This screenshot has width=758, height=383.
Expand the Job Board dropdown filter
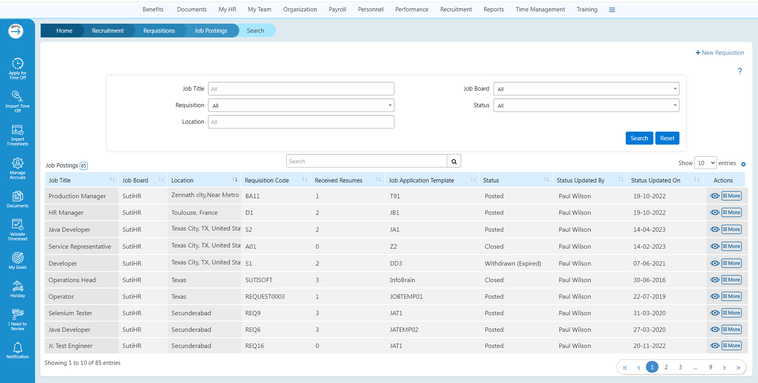pos(586,89)
